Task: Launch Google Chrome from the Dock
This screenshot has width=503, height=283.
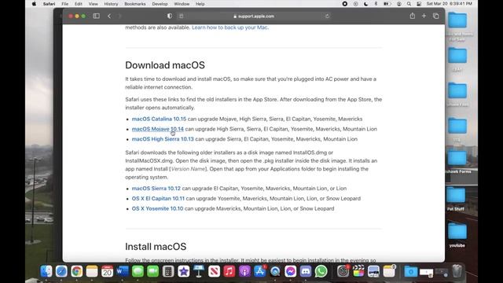Action: (77, 271)
